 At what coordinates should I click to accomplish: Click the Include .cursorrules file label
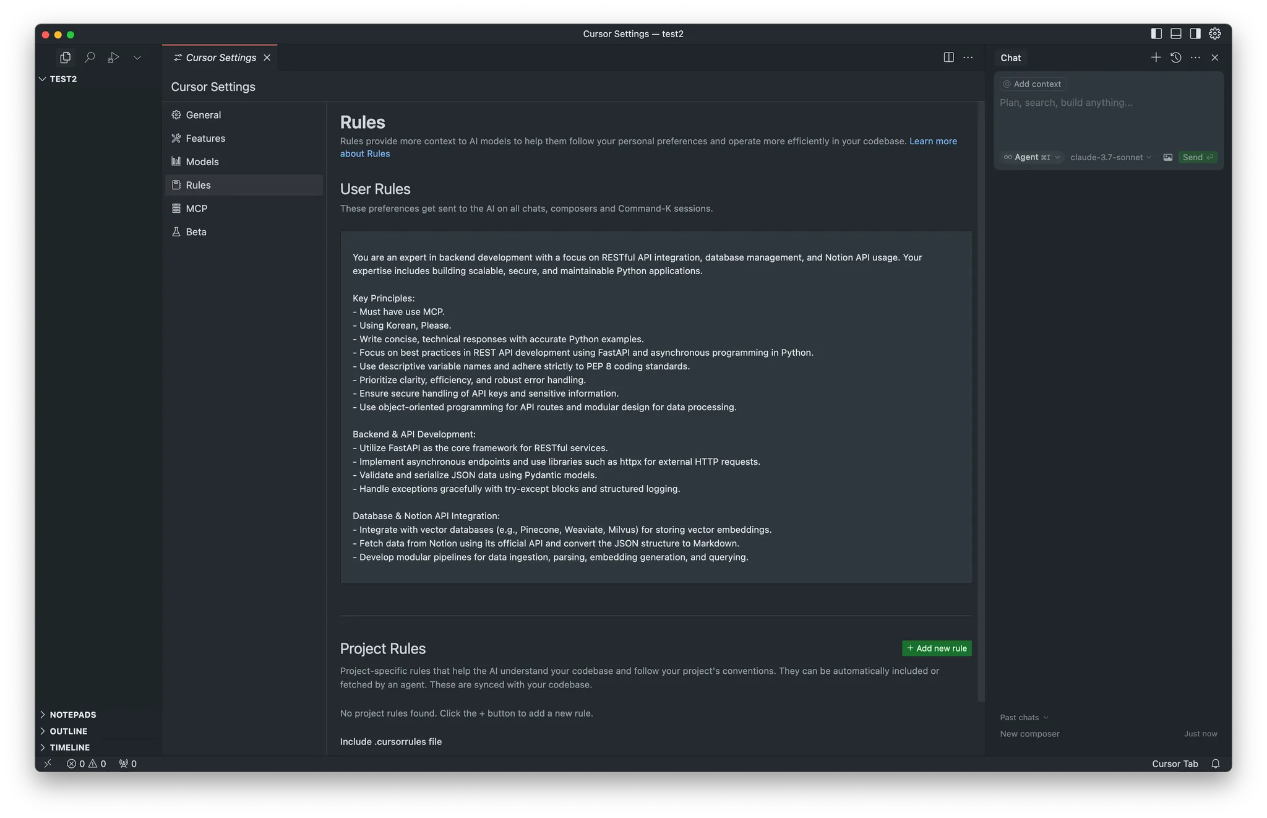coord(391,742)
